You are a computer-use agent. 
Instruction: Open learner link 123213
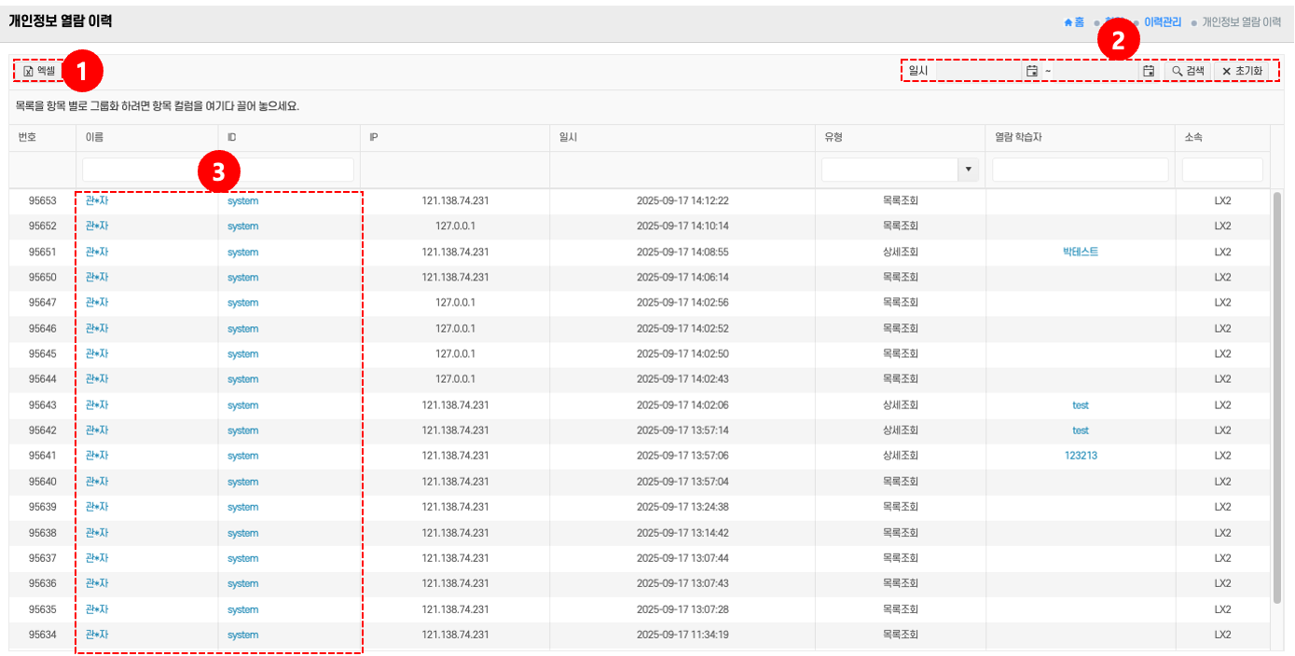(x=1080, y=456)
